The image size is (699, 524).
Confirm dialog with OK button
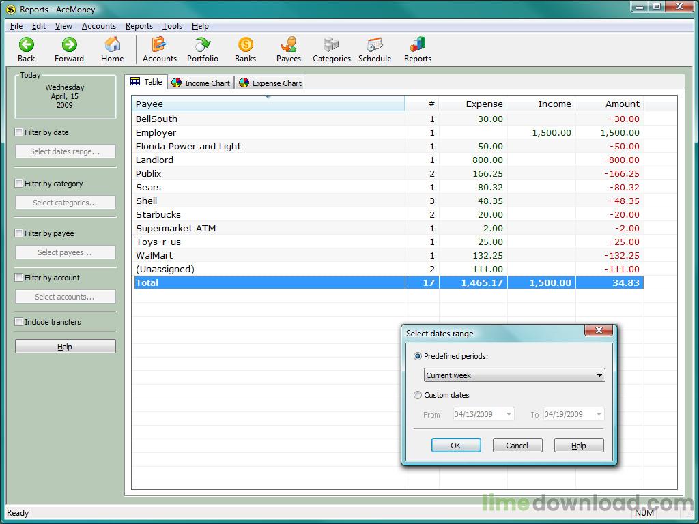click(x=456, y=445)
